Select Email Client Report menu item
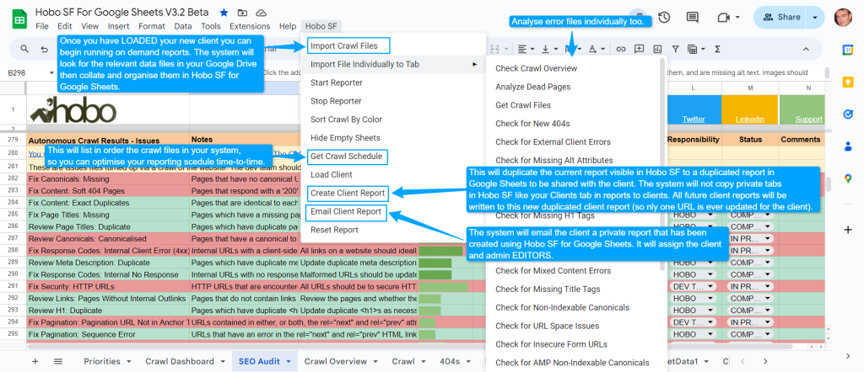The width and height of the screenshot is (864, 372). point(345,211)
